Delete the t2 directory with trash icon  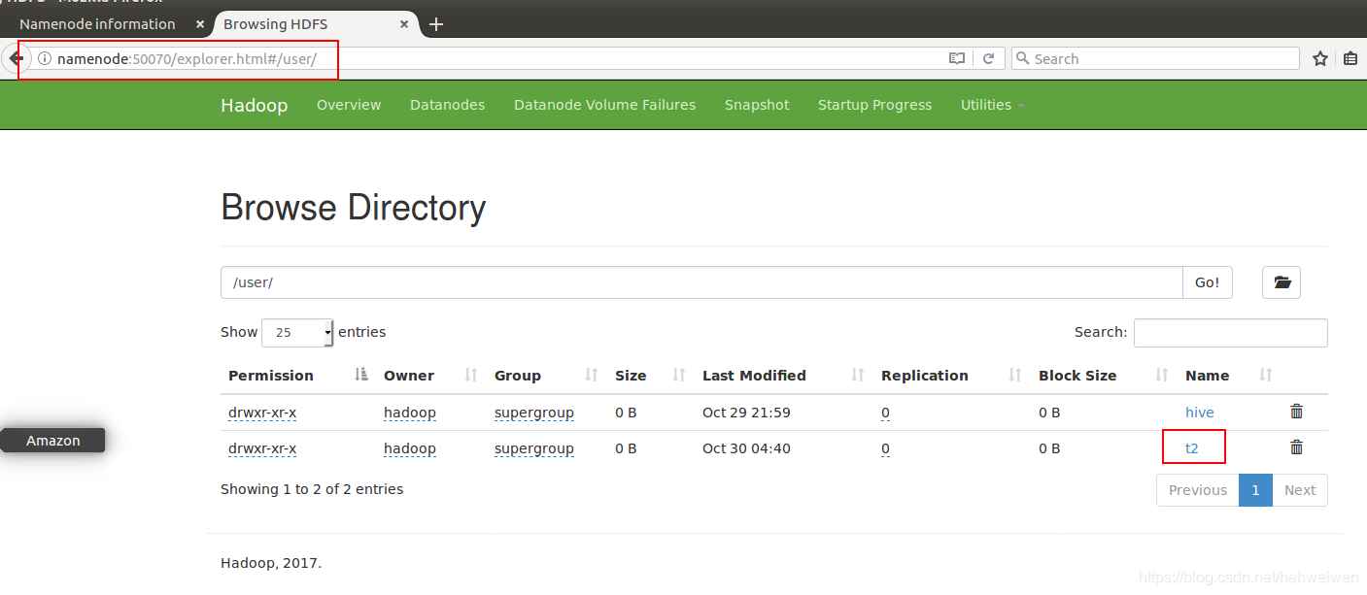(1296, 447)
